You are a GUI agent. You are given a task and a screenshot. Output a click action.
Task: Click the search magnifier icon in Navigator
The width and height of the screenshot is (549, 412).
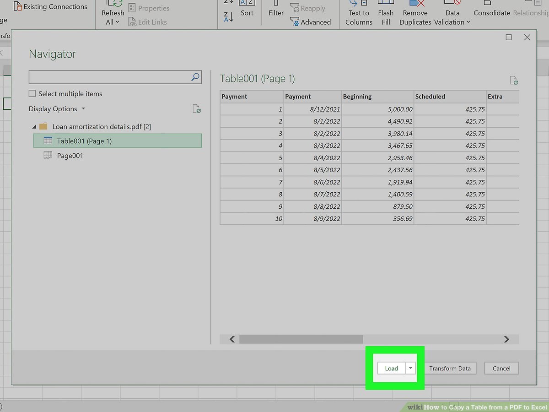tap(195, 77)
